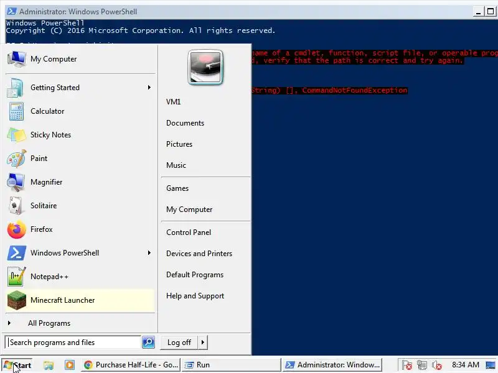The height and width of the screenshot is (373, 498).
Task: Click Search programs and files field
Action: 73,343
